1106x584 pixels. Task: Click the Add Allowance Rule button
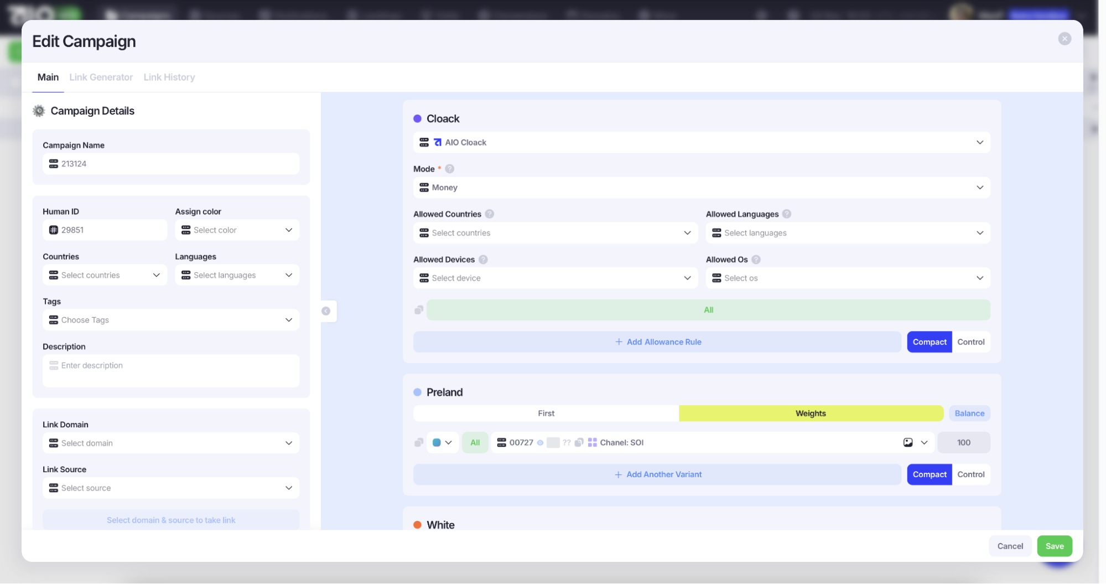(x=657, y=342)
